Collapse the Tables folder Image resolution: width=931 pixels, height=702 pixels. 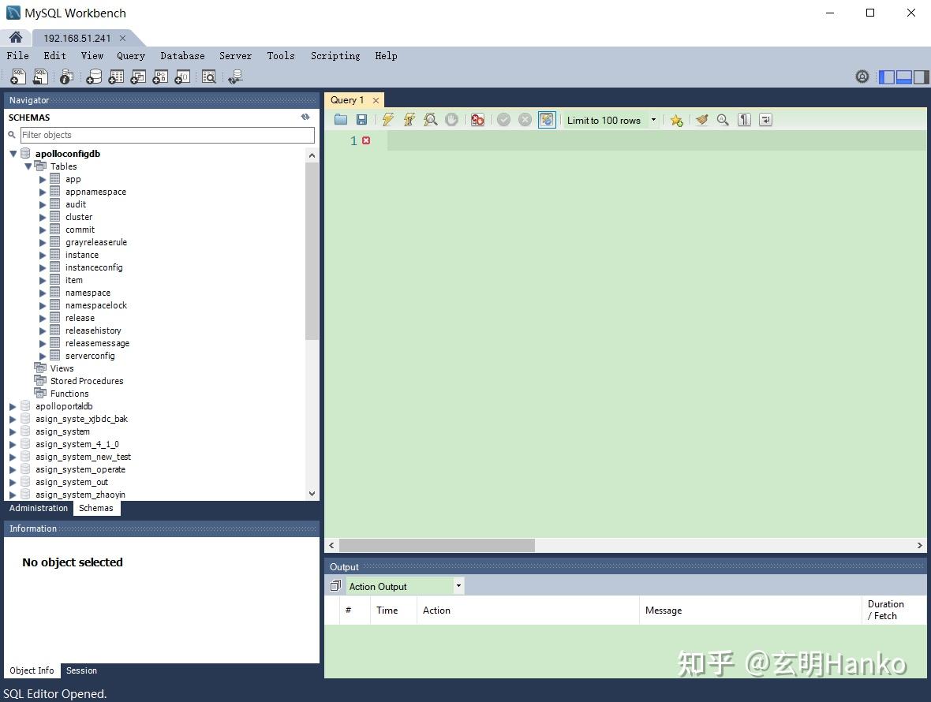(x=28, y=166)
